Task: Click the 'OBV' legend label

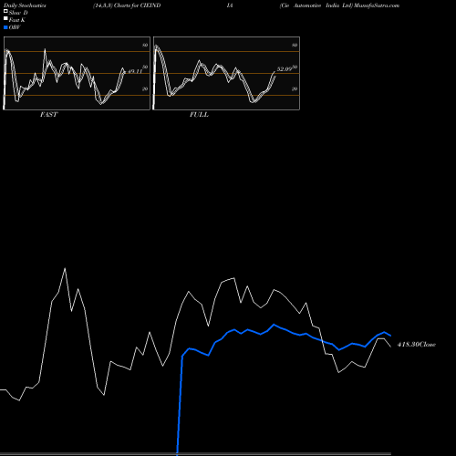Action: [15, 27]
